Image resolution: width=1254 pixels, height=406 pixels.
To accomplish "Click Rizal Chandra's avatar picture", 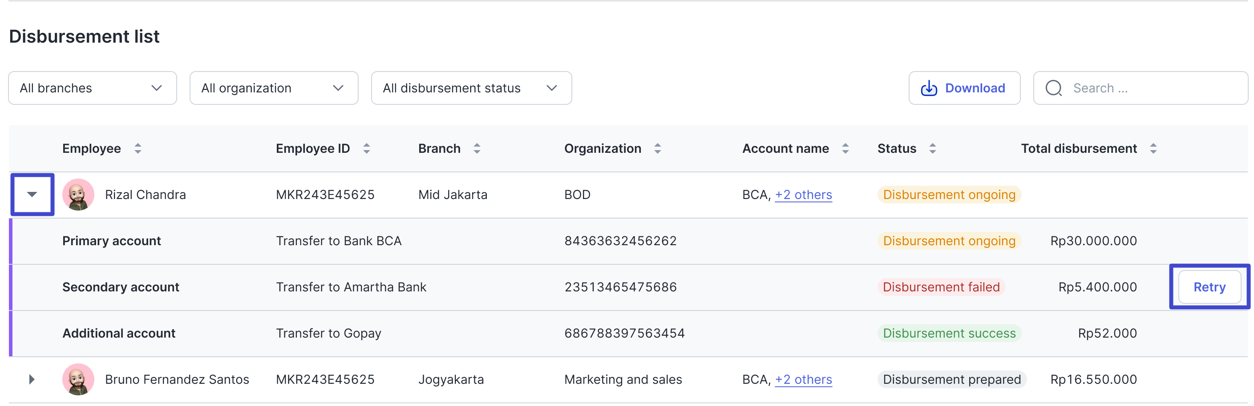I will click(78, 195).
